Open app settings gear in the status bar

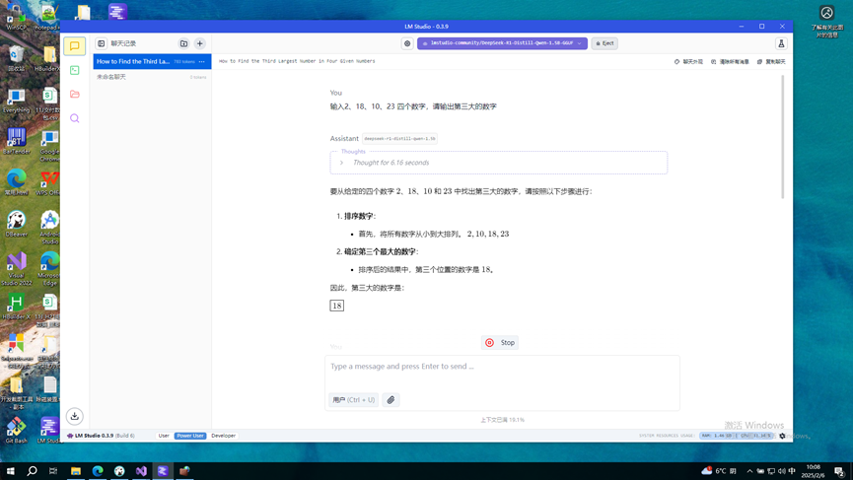782,436
